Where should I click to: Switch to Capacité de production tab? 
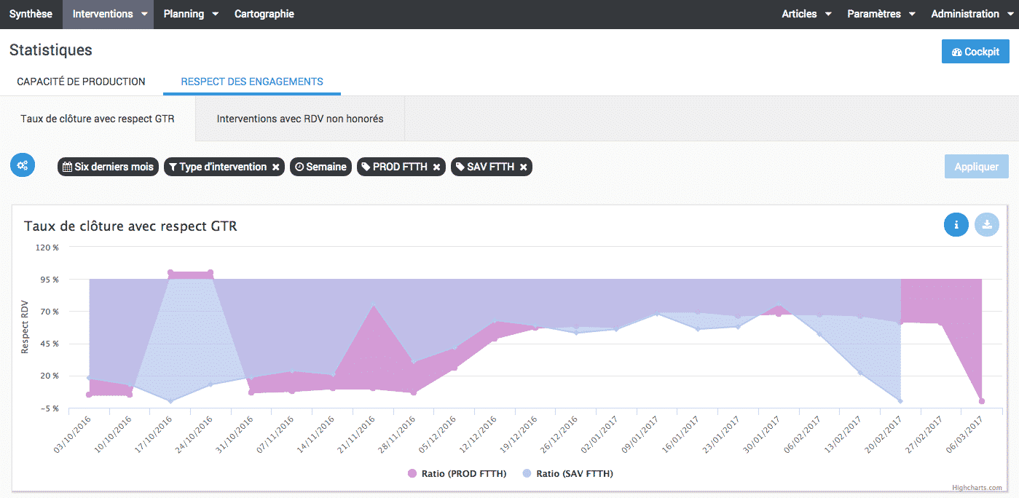click(81, 82)
